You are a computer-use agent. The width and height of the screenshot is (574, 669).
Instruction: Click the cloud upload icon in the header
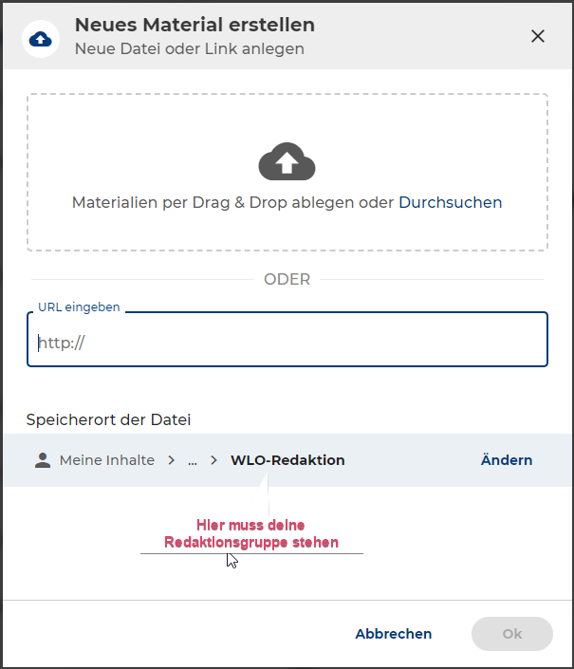click(41, 38)
